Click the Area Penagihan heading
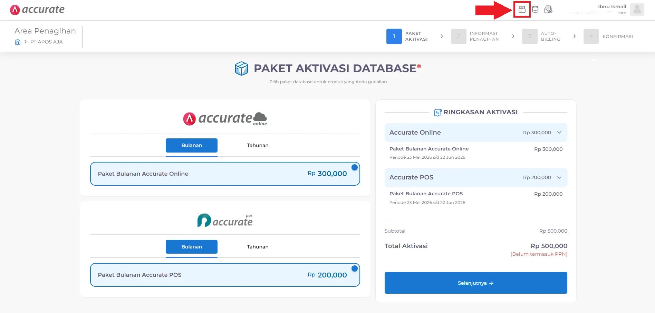 coord(45,31)
